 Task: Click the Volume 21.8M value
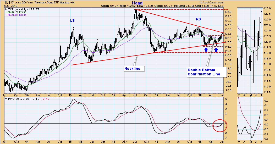pos(184,6)
